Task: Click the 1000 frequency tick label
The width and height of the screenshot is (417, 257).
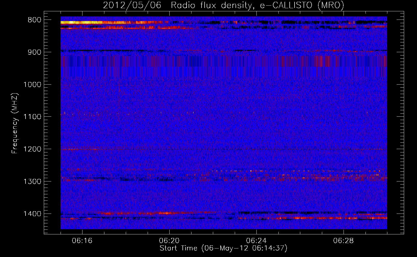Action: click(32, 85)
